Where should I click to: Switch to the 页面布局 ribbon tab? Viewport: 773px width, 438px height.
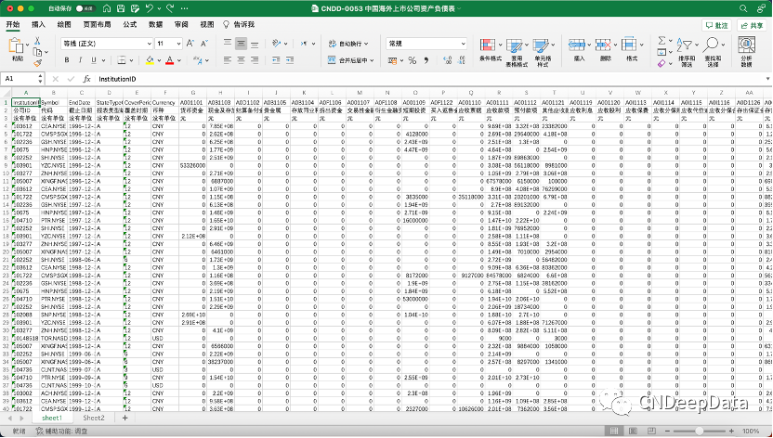pos(98,24)
